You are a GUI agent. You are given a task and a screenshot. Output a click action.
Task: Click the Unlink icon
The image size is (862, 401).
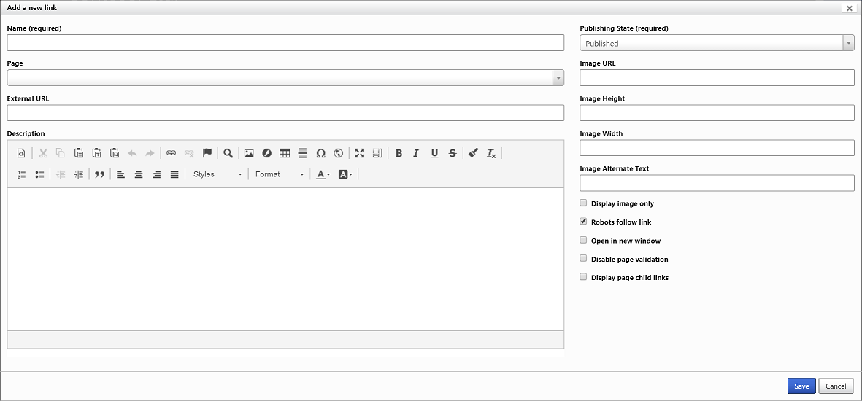pyautogui.click(x=189, y=153)
